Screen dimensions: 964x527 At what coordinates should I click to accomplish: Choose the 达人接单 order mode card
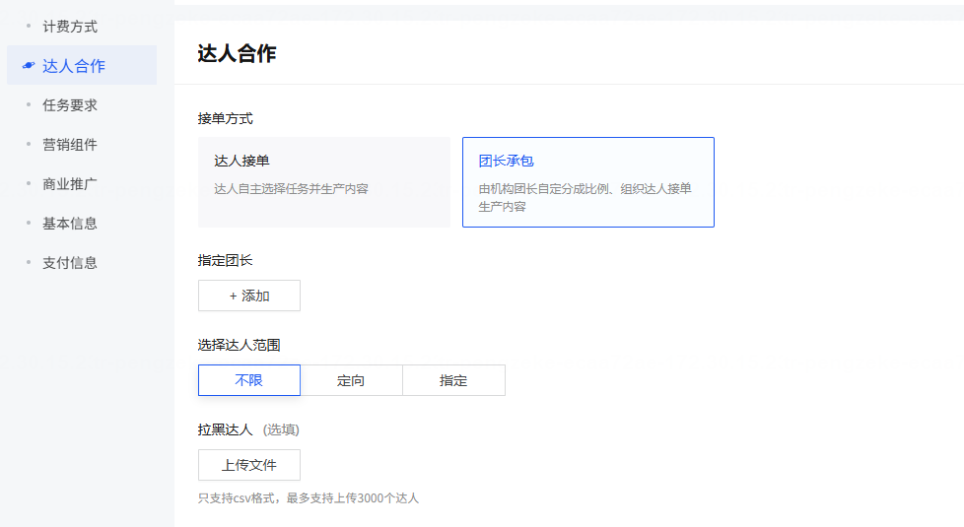[324, 182]
